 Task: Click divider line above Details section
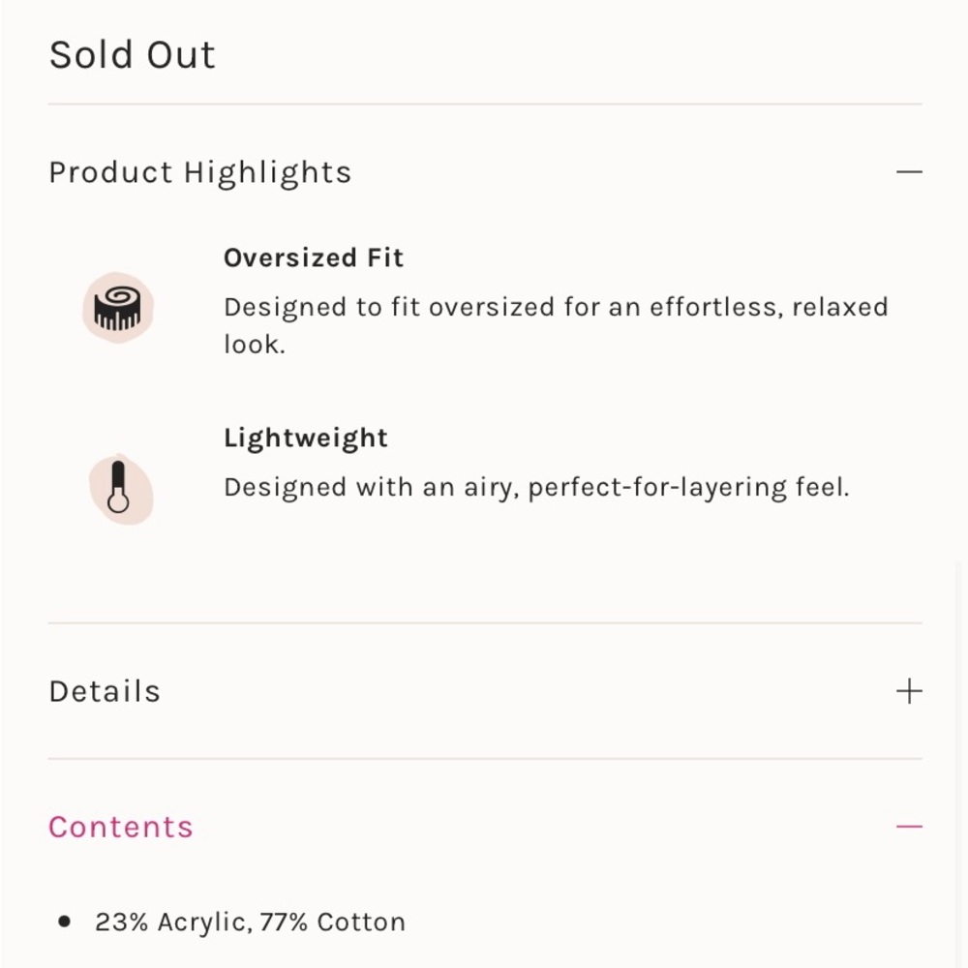(485, 622)
